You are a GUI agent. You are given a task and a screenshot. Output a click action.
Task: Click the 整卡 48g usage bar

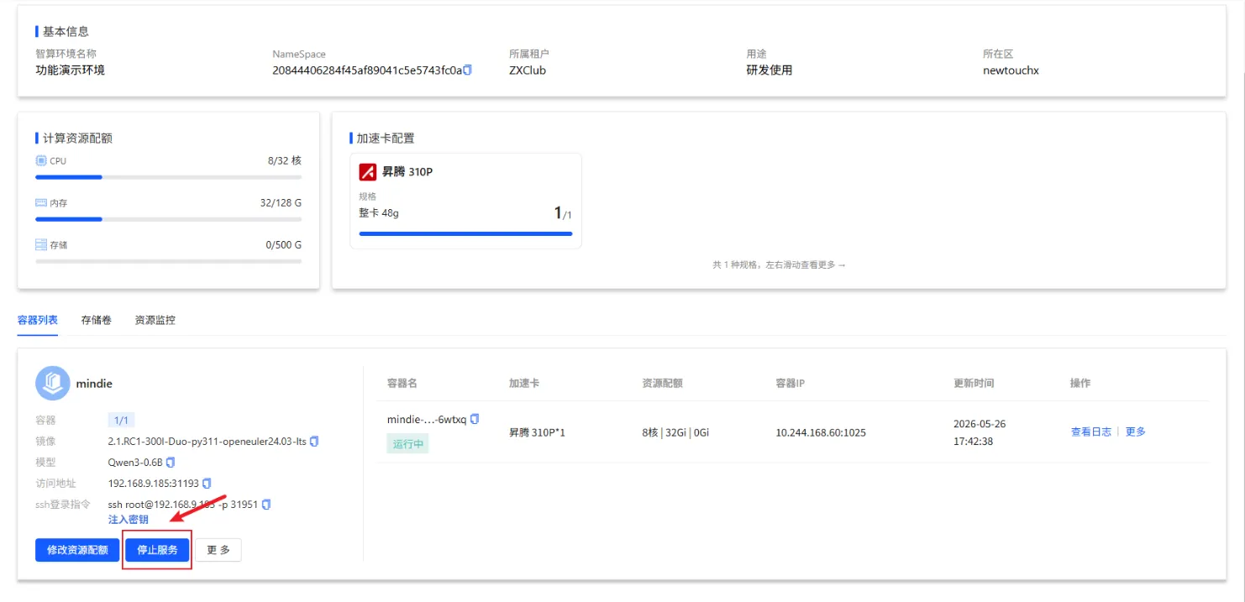tap(465, 233)
